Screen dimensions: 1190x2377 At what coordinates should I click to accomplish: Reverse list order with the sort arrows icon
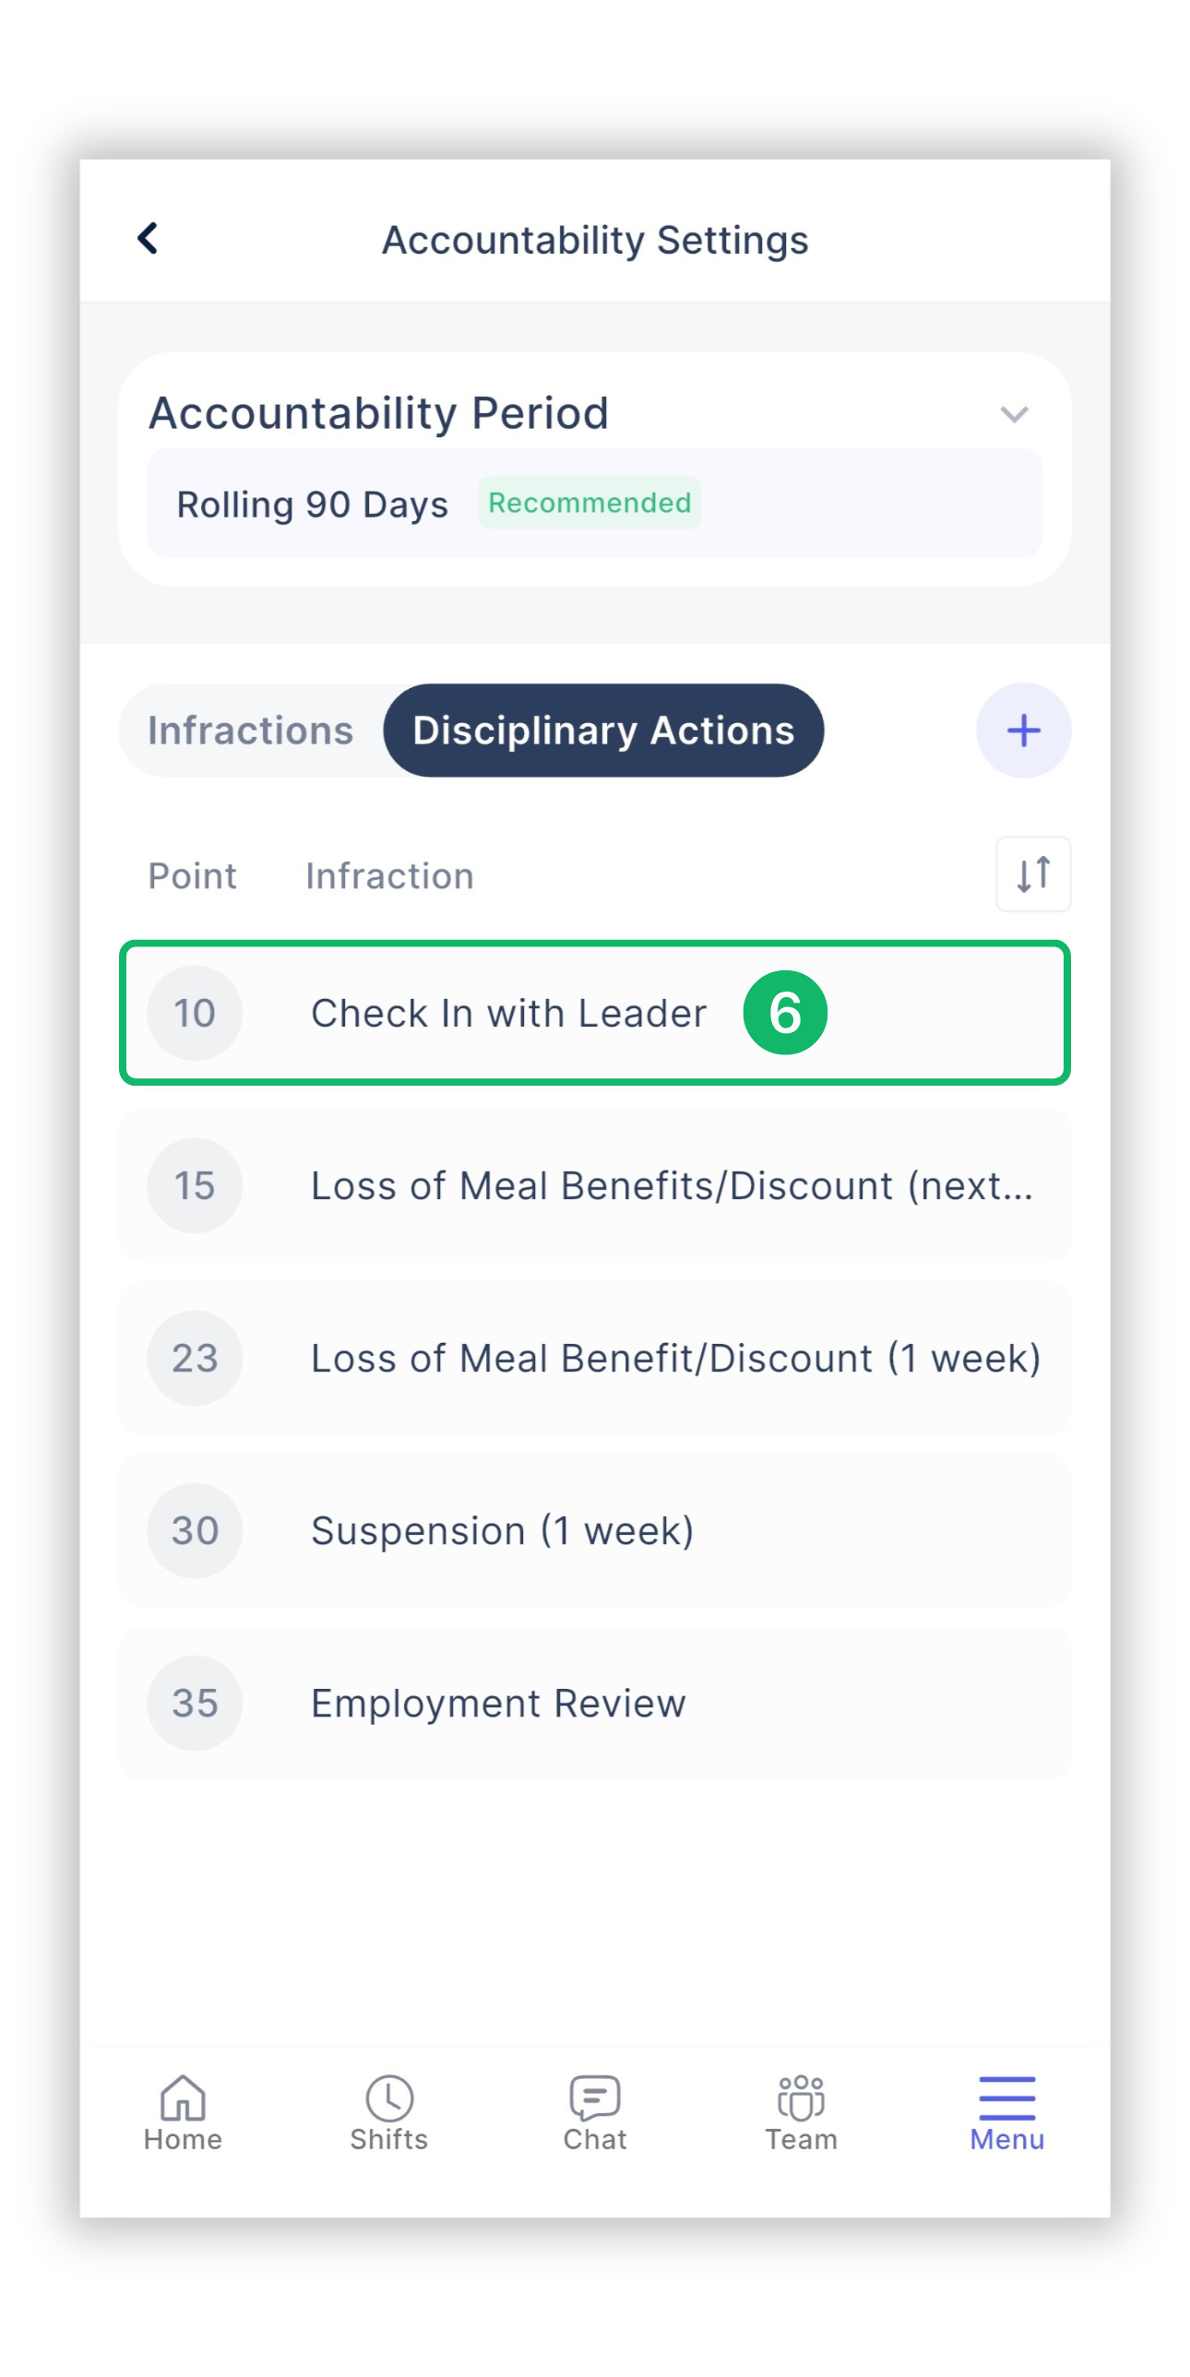(x=1033, y=874)
